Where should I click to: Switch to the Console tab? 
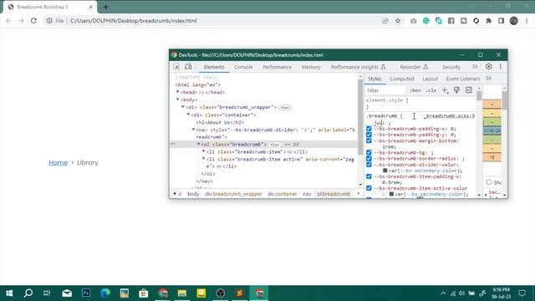click(x=243, y=67)
